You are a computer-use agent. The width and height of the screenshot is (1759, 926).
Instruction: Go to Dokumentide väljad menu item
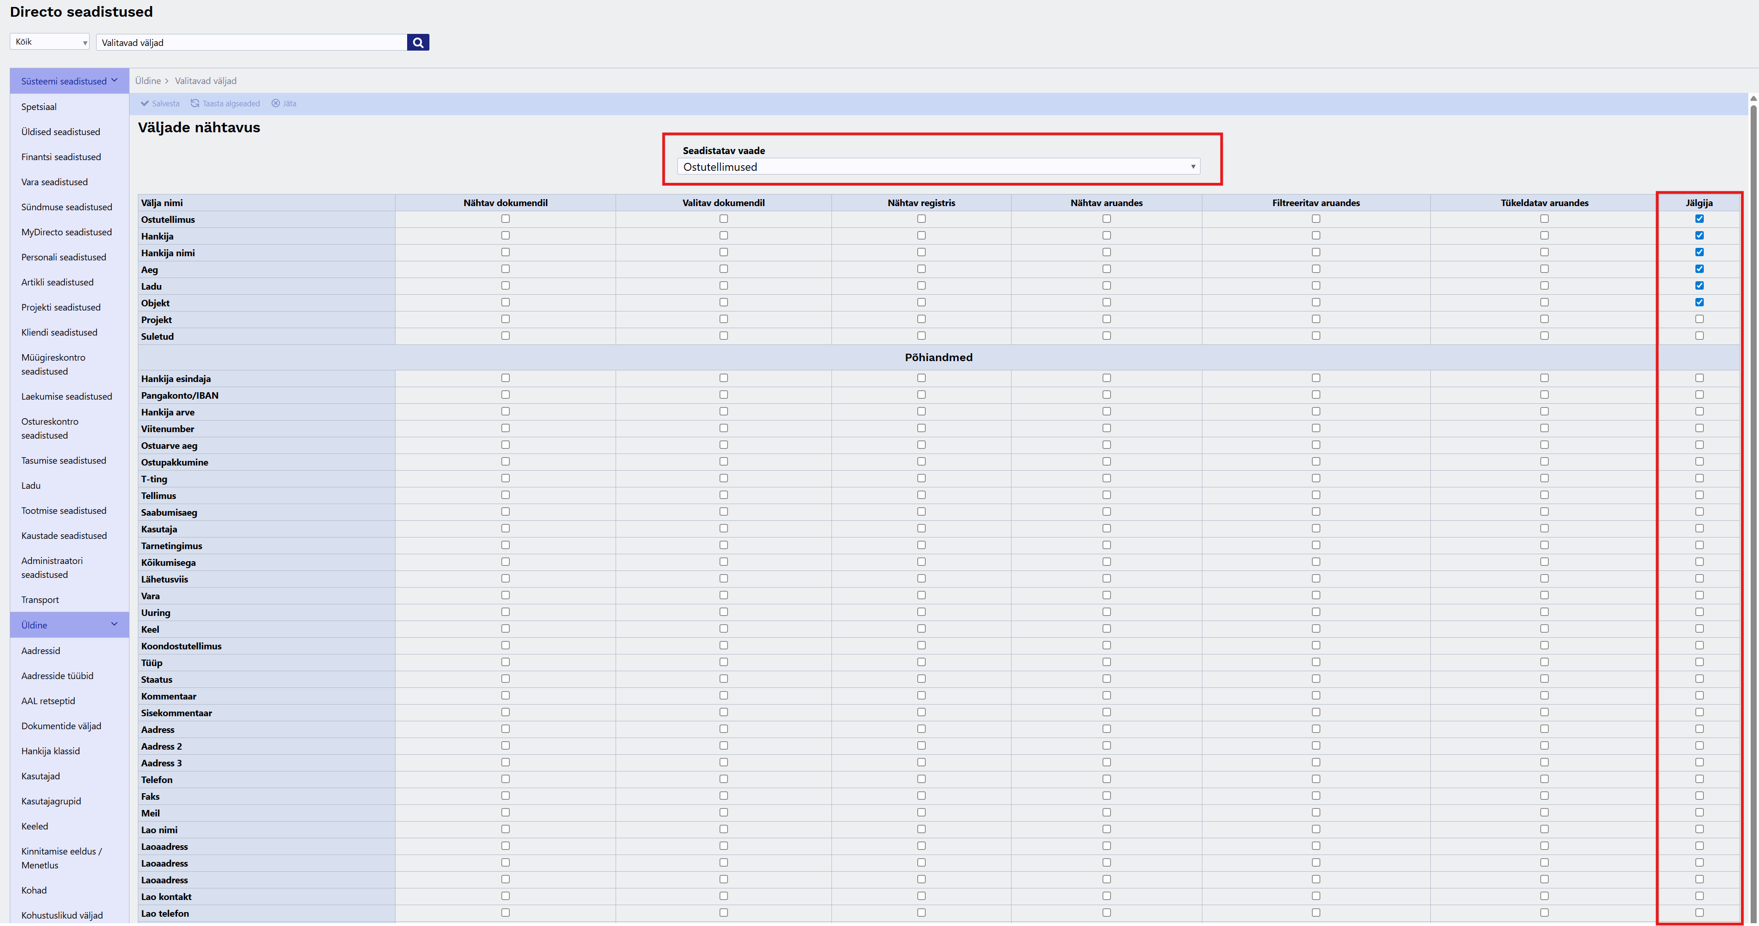[x=61, y=726]
